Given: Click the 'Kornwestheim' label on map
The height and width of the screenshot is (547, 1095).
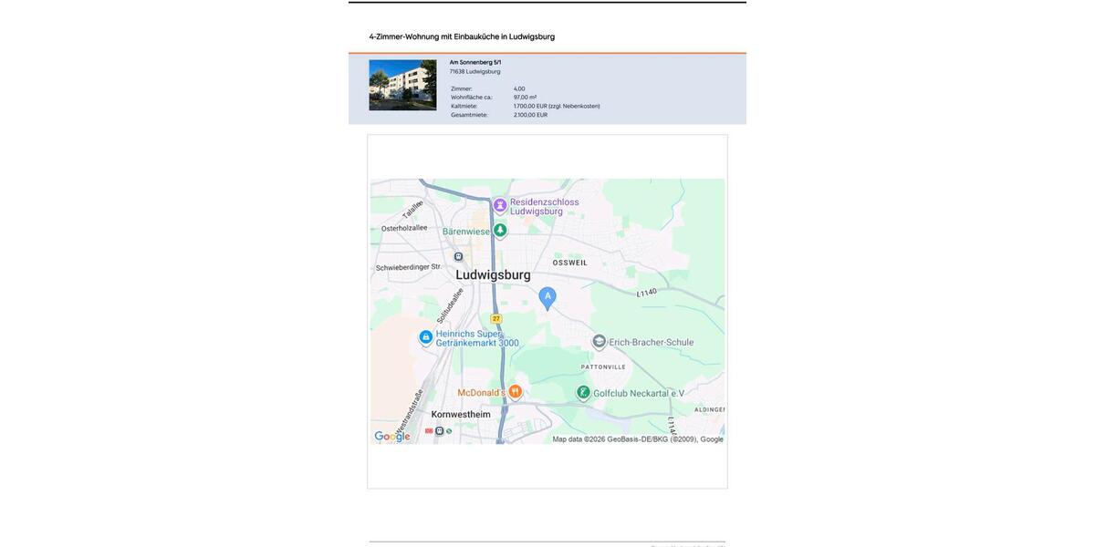Looking at the screenshot, I should pyautogui.click(x=461, y=414).
